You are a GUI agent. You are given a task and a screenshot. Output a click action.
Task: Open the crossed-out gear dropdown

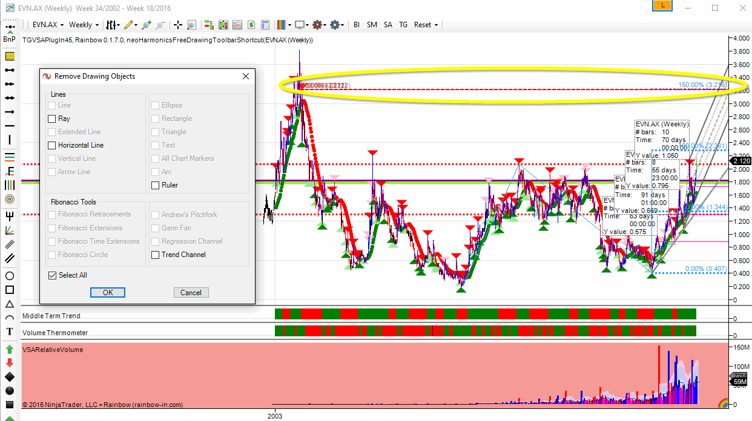point(318,25)
